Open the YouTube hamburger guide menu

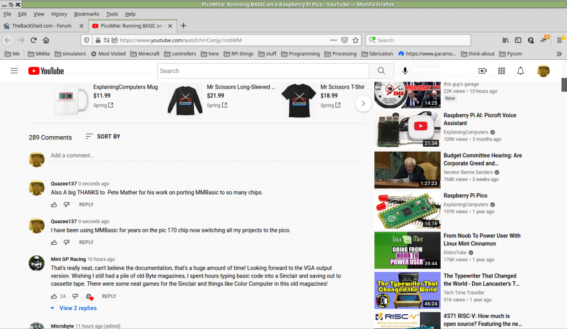pos(14,71)
